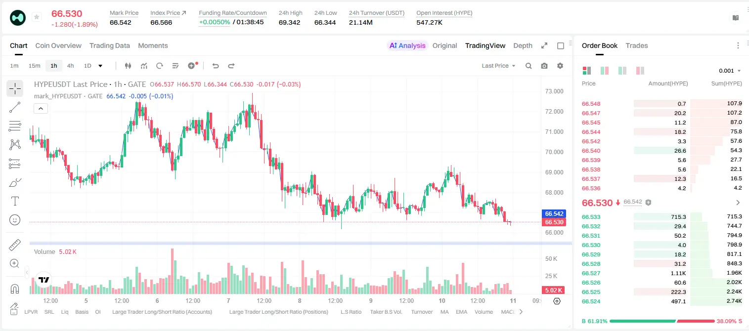Favorite HYPE with the star icon
The width and height of the screenshot is (749, 331).
[37, 17]
